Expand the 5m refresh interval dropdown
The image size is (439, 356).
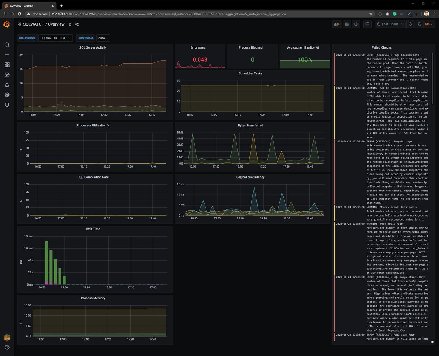coord(429,24)
